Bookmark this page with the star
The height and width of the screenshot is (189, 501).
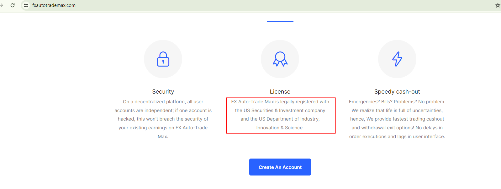pos(498,5)
